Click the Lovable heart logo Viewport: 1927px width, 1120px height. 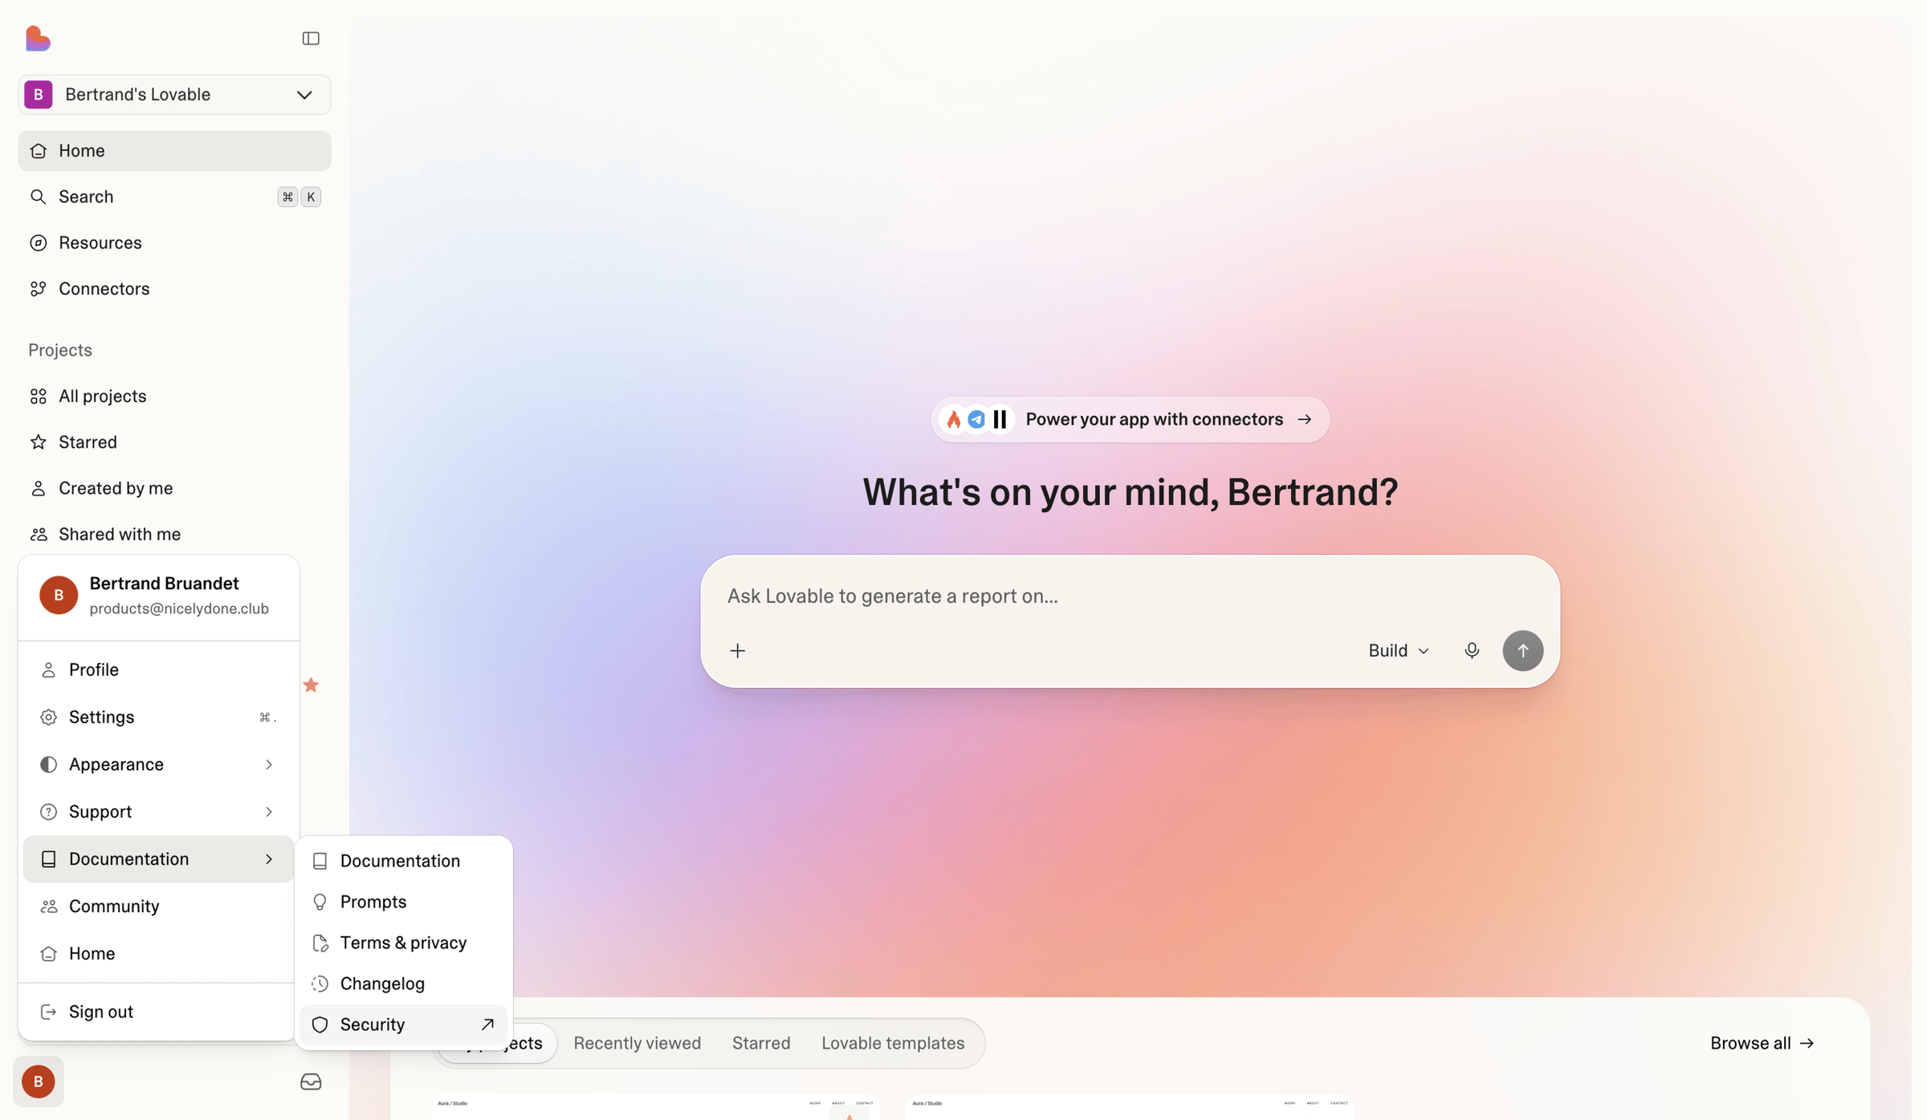coord(38,38)
